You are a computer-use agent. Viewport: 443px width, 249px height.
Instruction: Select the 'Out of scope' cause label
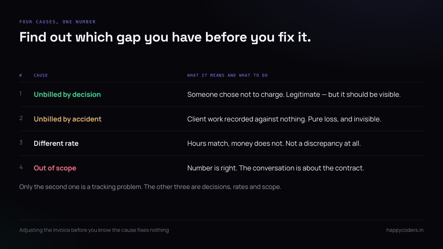55,168
